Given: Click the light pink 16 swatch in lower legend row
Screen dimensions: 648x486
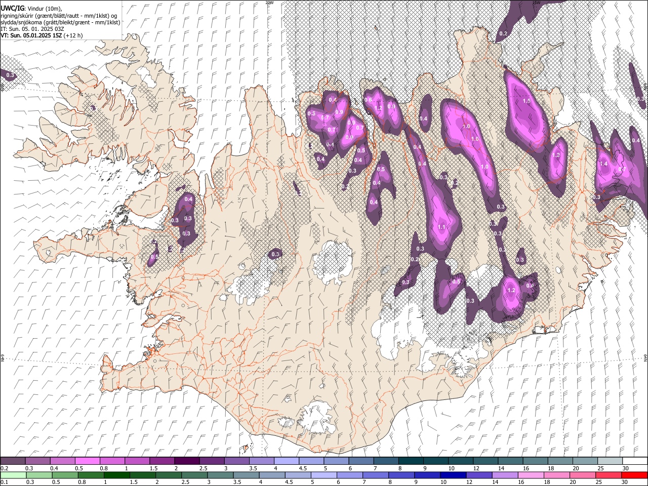Looking at the screenshot, I should click(x=531, y=475).
